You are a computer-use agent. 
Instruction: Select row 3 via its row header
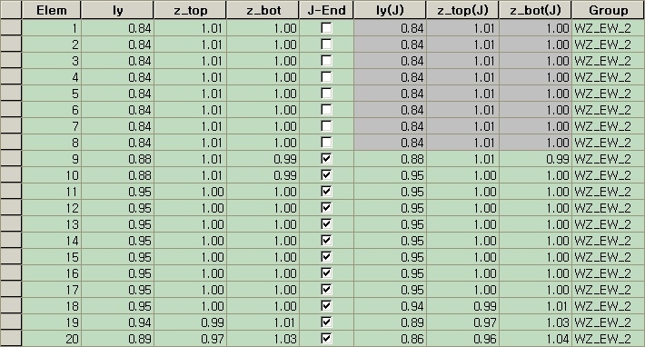11,61
